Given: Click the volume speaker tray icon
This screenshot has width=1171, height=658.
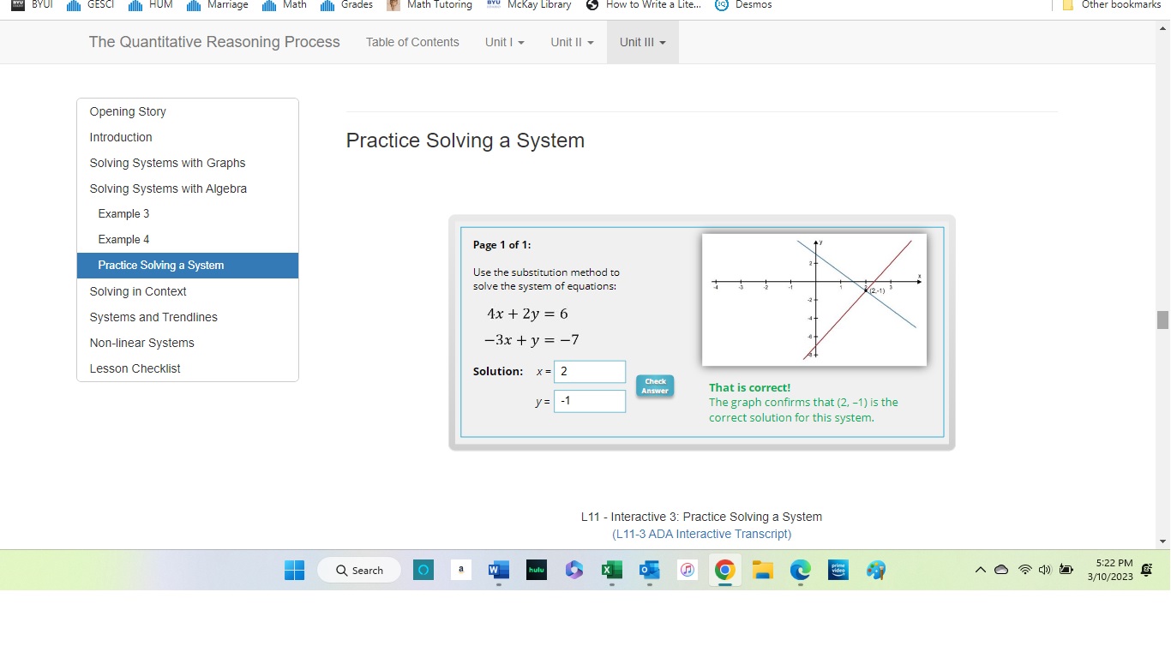Looking at the screenshot, I should click(1045, 571).
